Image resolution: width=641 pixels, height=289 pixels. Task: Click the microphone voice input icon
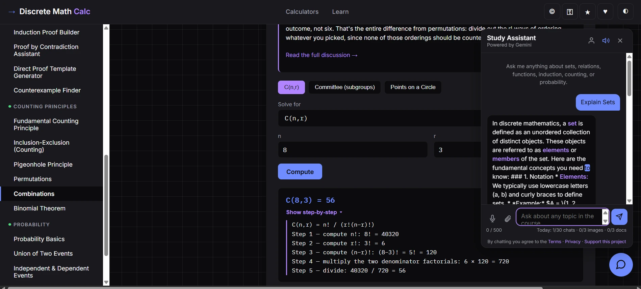coord(492,219)
